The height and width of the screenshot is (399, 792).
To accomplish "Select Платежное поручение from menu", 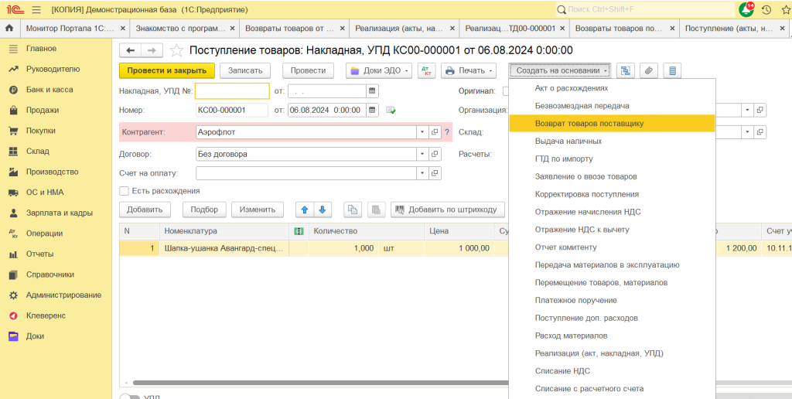I will point(612,300).
